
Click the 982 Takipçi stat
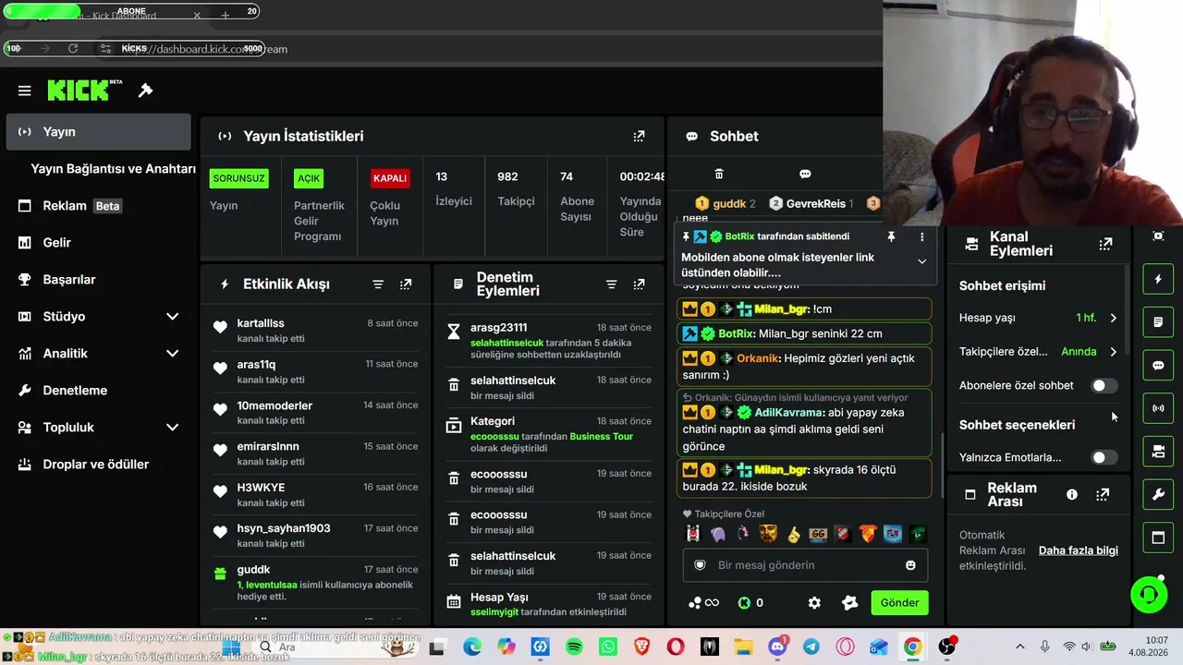click(x=516, y=188)
